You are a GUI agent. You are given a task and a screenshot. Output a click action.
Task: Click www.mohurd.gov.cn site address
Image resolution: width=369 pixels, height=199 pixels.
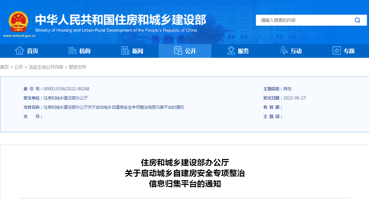[19, 36]
